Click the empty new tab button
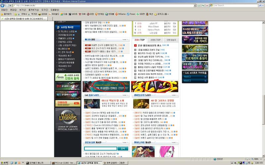Viewport: 265px width, 165px height. click(x=50, y=19)
